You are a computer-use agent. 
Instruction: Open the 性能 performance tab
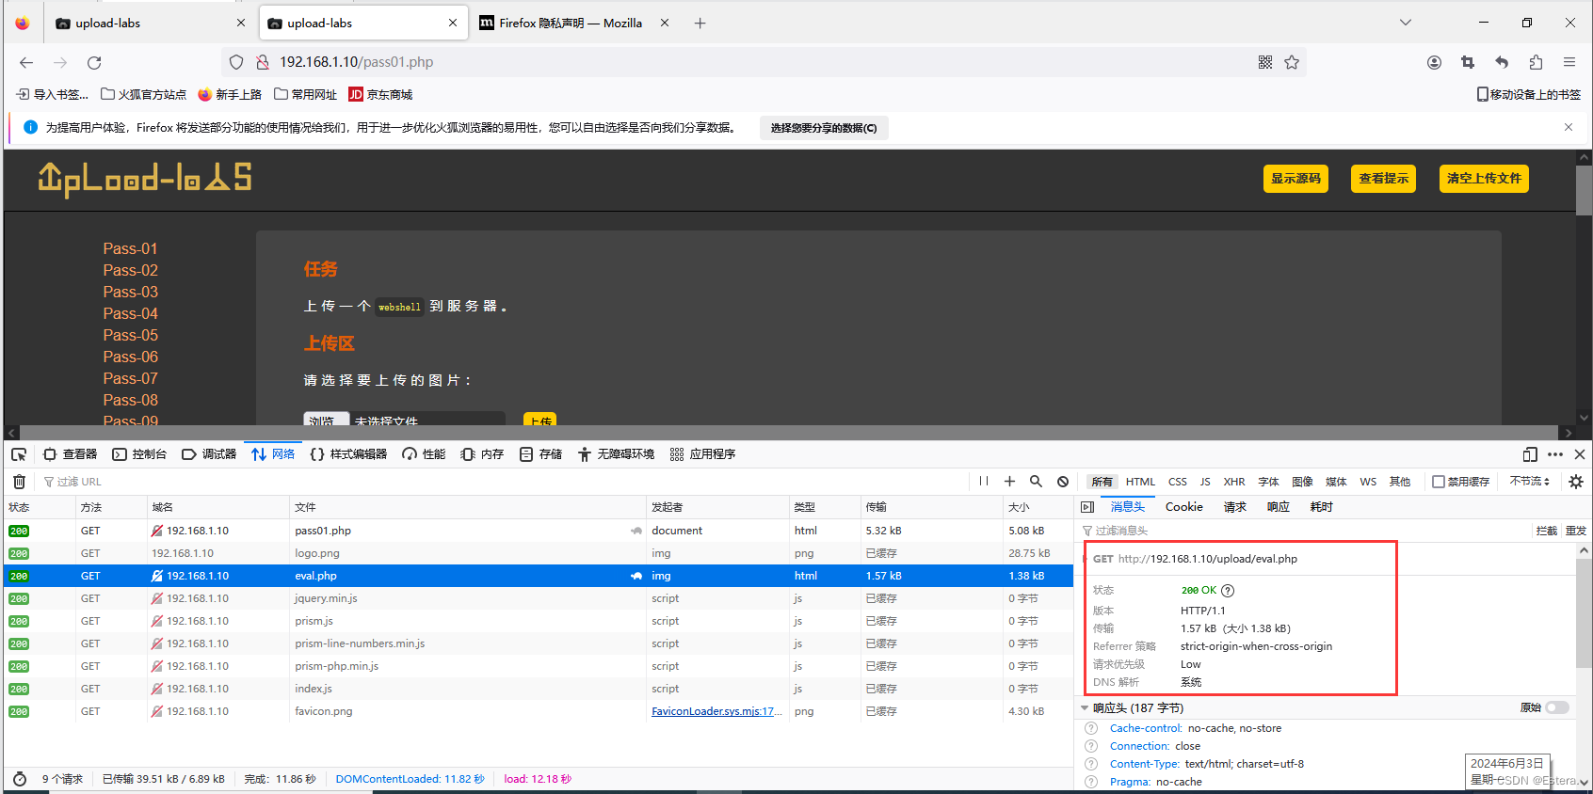[x=424, y=454]
